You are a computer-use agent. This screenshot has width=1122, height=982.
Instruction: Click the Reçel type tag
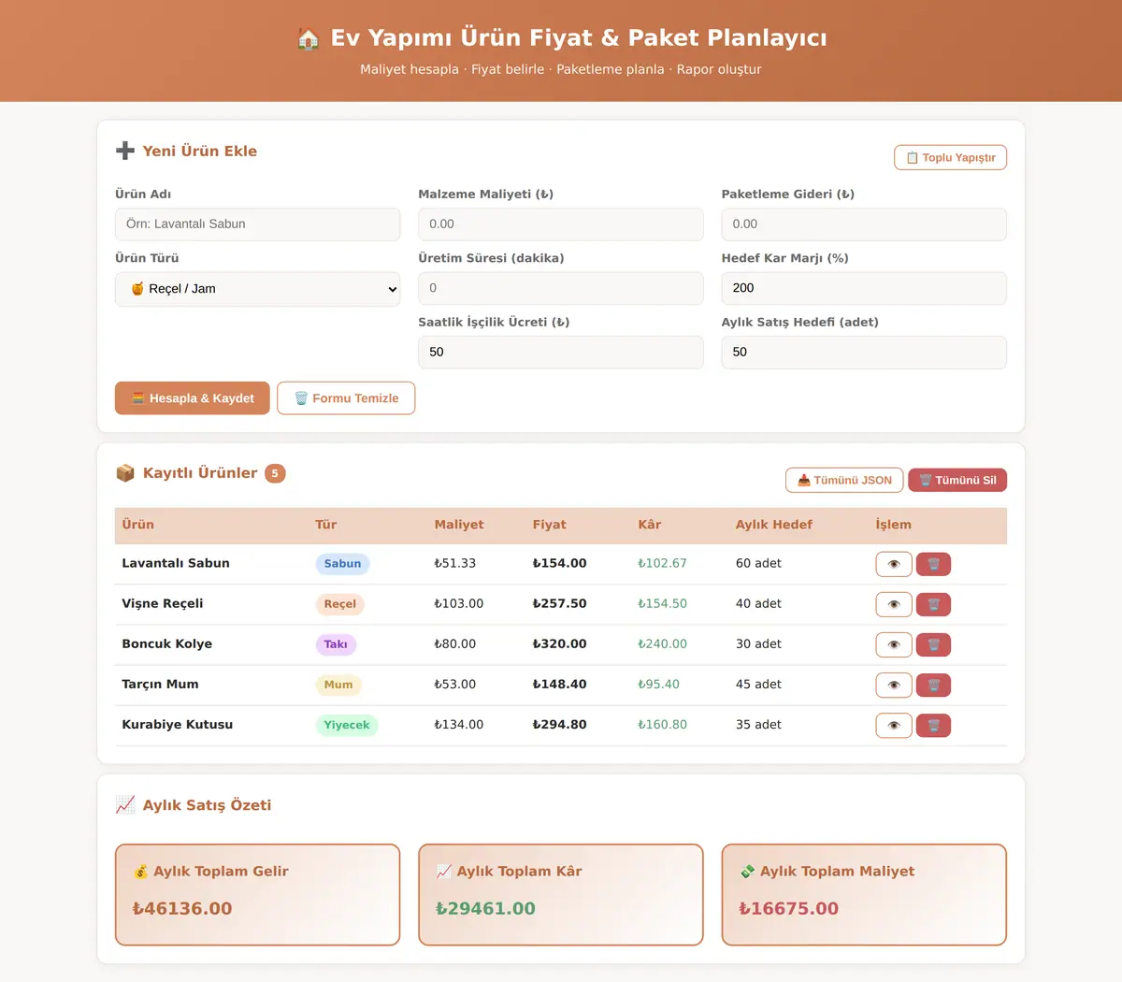point(339,604)
